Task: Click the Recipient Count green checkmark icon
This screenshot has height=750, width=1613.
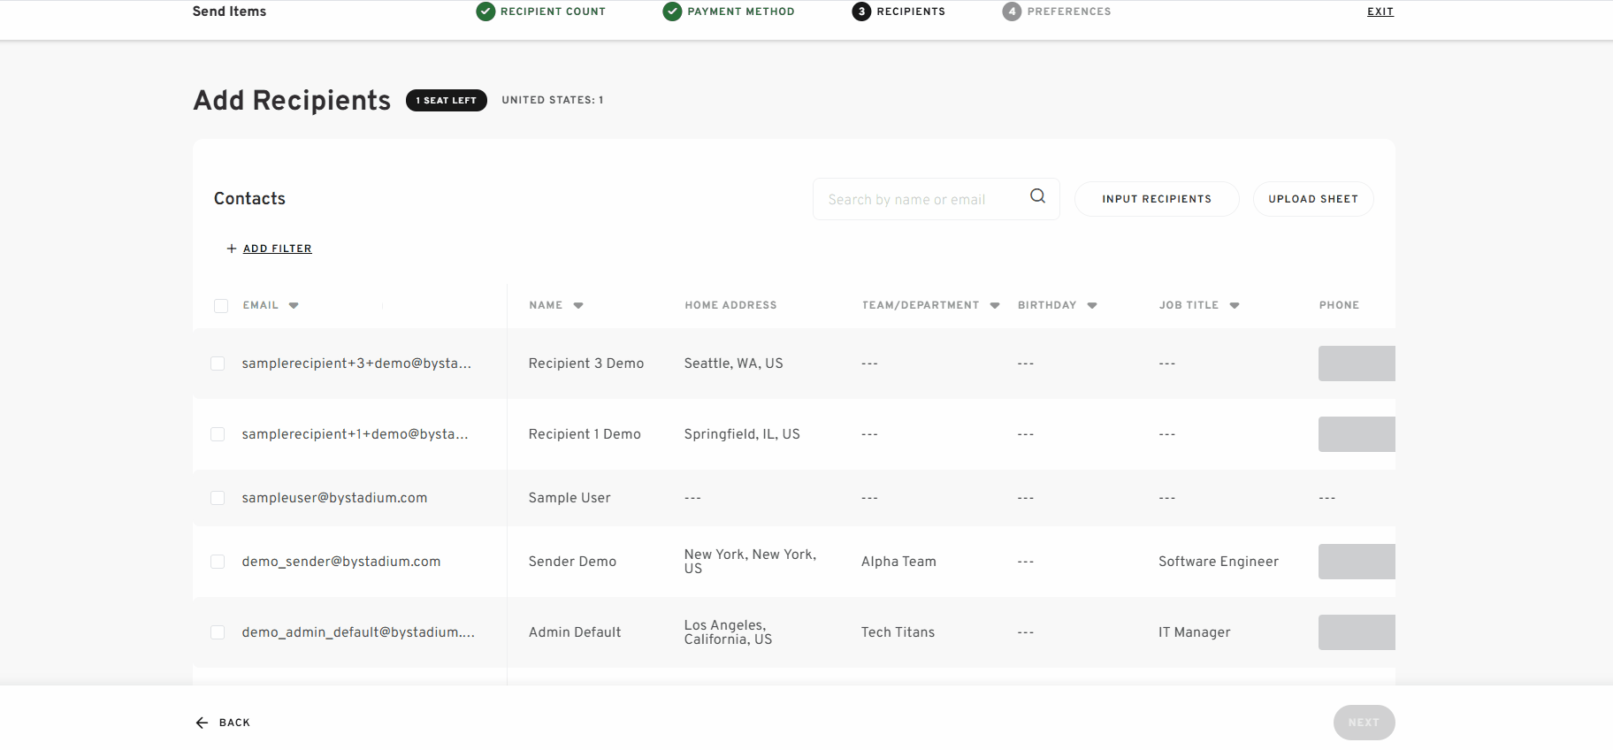Action: tap(485, 11)
